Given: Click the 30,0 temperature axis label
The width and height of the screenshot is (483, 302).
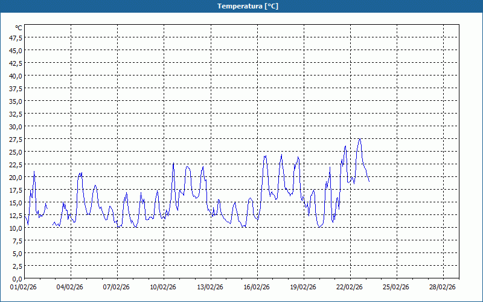Looking at the screenshot, I should 15,126.
